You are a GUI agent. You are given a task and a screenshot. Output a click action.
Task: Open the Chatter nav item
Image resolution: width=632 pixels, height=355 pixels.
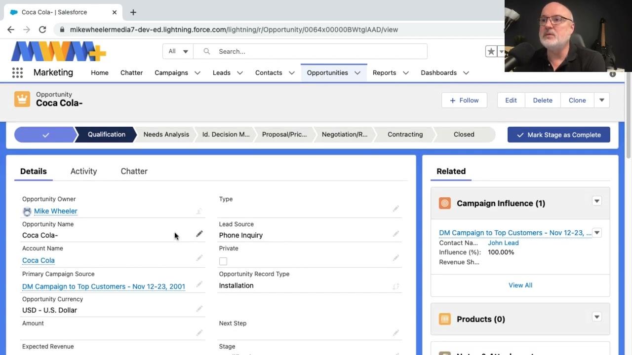pos(131,72)
